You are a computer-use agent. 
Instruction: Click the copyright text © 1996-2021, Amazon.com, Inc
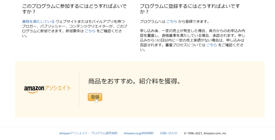tap(205, 133)
